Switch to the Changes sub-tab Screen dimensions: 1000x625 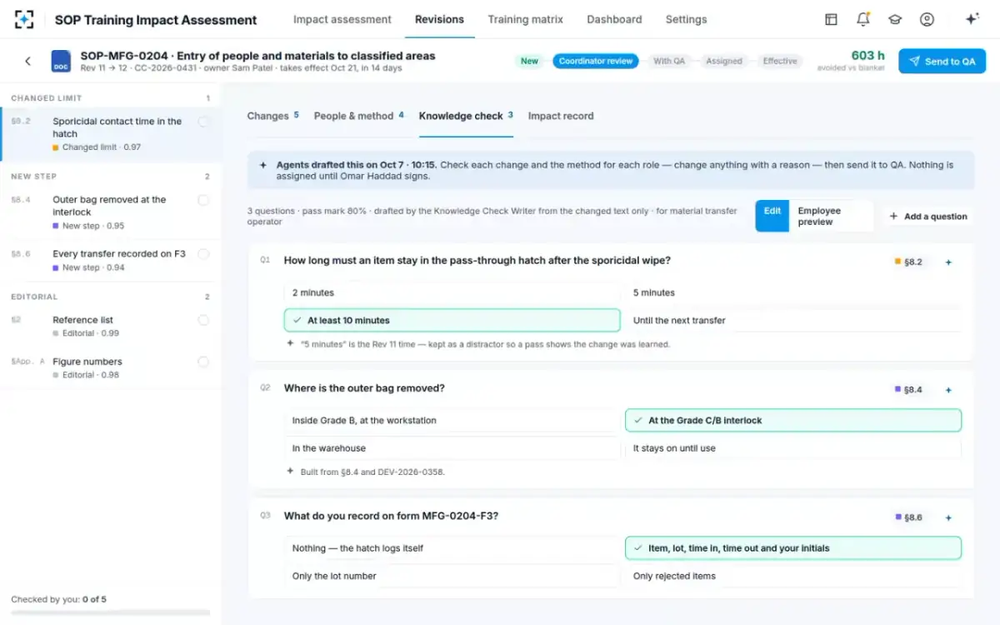(x=272, y=116)
